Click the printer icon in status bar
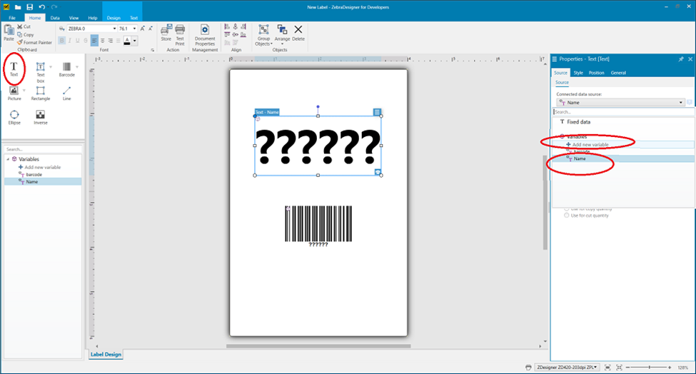The image size is (696, 374). tap(528, 368)
